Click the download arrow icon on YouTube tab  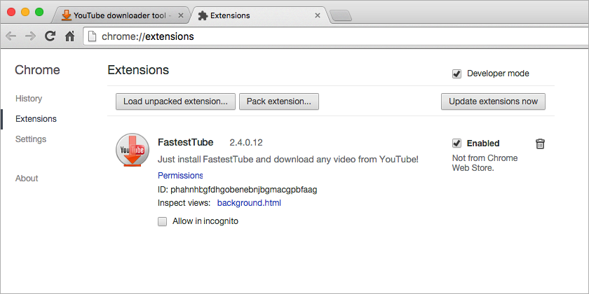(67, 15)
